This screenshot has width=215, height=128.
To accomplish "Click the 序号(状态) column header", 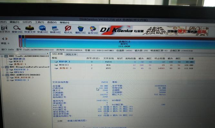I will click(x=93, y=58).
